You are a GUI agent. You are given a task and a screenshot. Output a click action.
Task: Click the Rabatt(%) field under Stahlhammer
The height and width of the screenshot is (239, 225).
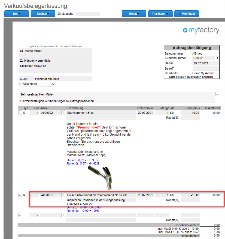pos(190,118)
